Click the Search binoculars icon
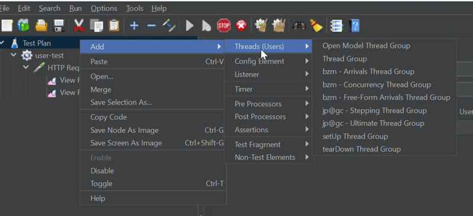The width and height of the screenshot is (473, 216). click(299, 25)
